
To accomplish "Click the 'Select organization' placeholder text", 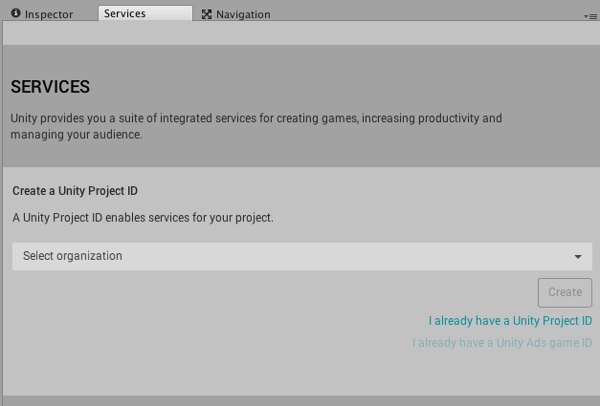I will pos(73,256).
